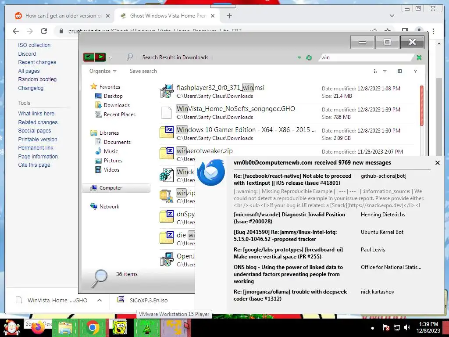
Task: Open the view options dropdown arrow
Action: [385, 72]
